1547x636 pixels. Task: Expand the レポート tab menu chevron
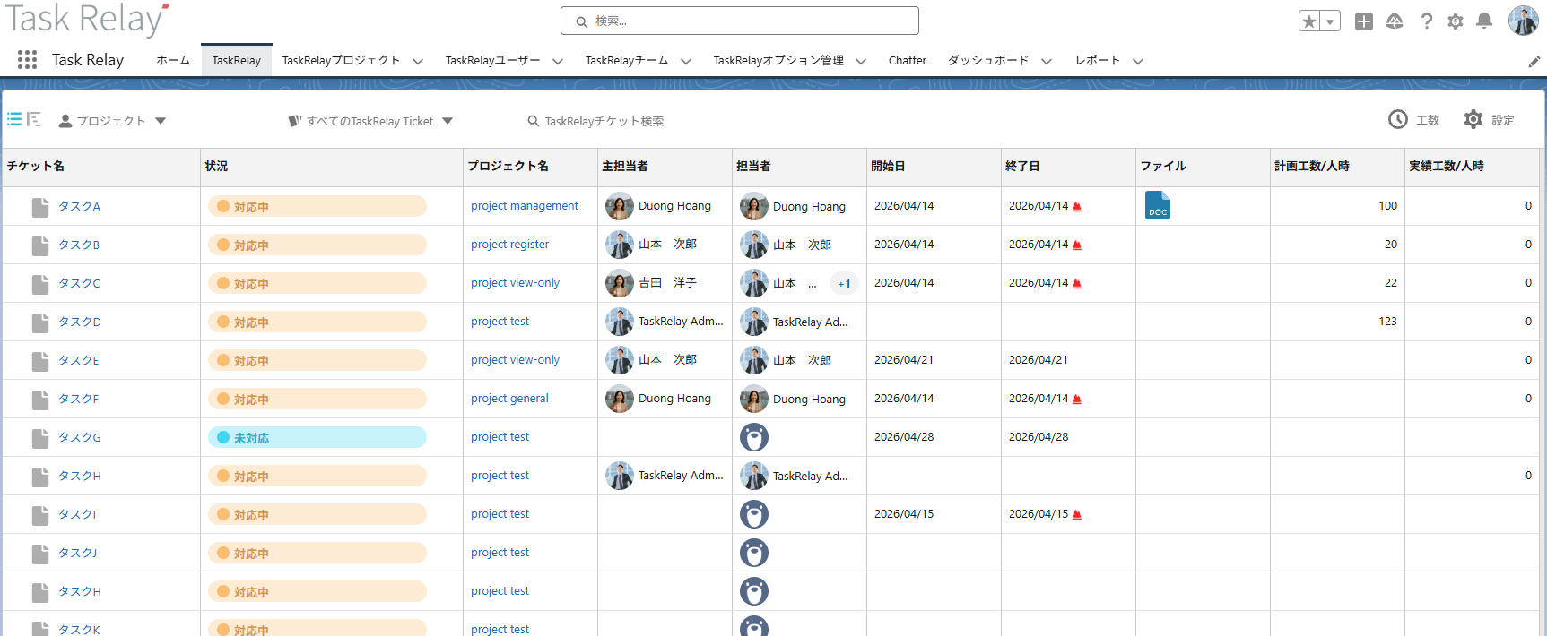(x=1138, y=61)
